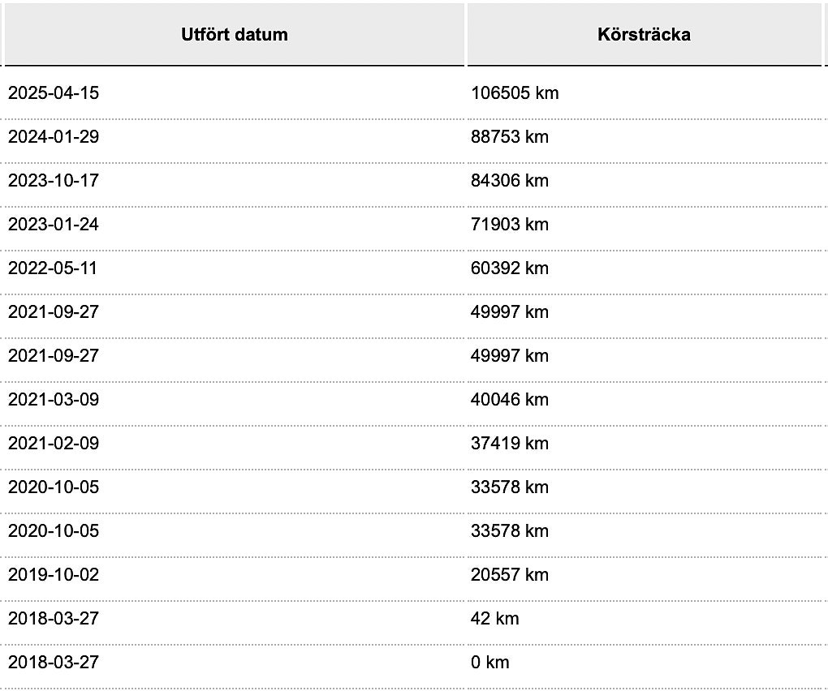Click the 106505 km mileage cell
The image size is (828, 691).
(x=515, y=93)
